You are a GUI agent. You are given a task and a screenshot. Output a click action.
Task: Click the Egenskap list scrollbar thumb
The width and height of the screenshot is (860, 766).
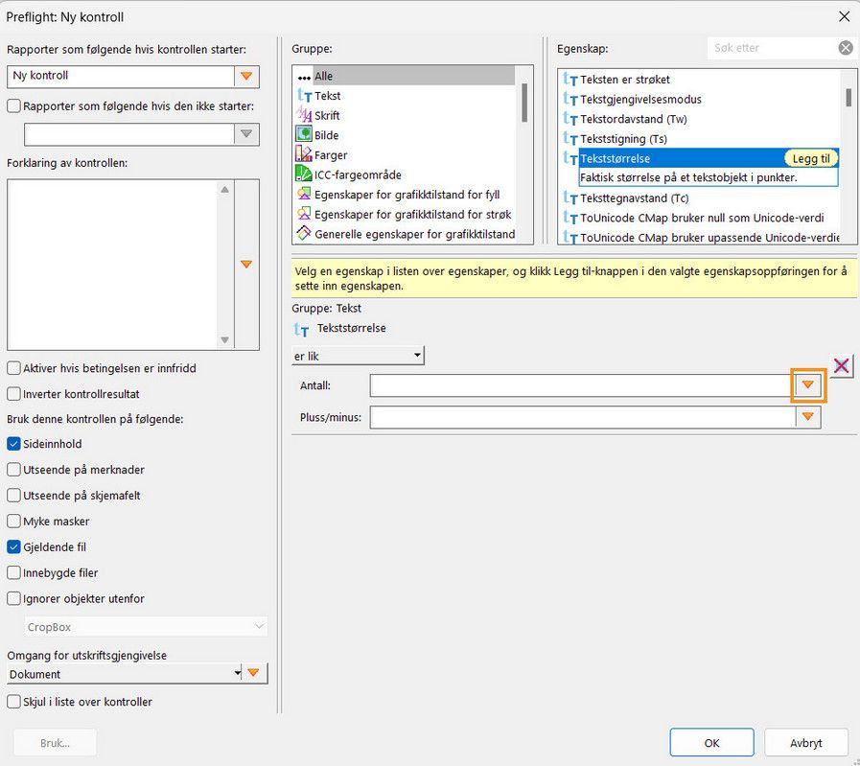[848, 97]
